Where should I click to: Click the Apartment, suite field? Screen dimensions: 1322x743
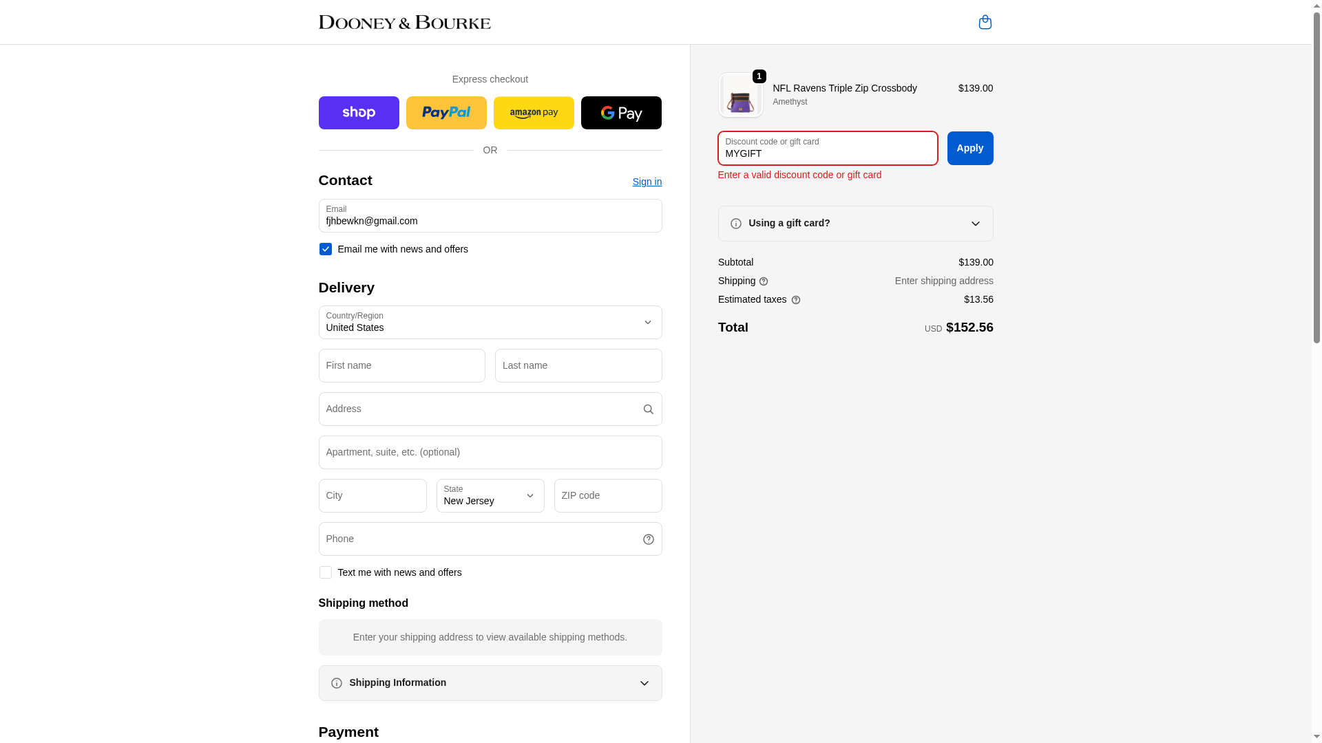click(x=490, y=453)
